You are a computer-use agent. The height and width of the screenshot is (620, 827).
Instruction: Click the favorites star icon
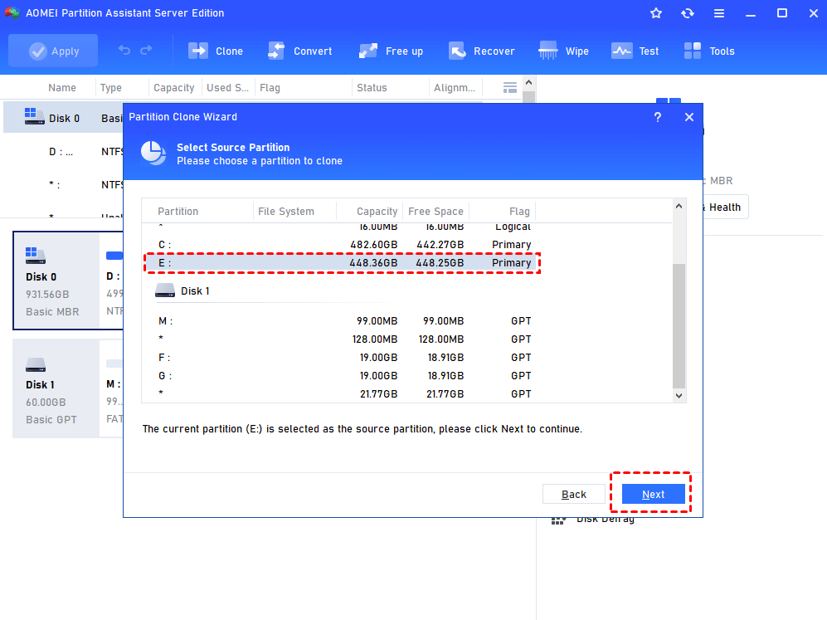[x=656, y=13]
